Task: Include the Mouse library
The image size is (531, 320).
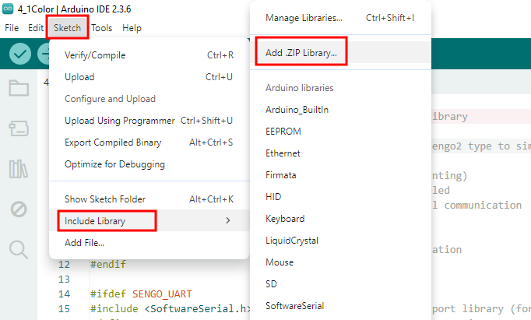Action: click(x=340, y=262)
